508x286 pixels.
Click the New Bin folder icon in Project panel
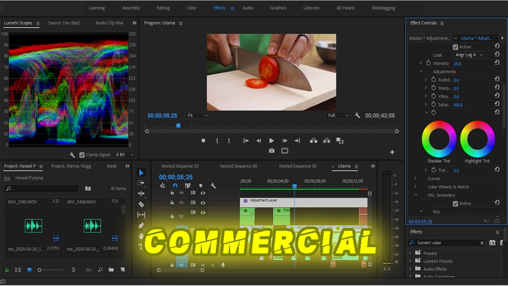tap(111, 270)
